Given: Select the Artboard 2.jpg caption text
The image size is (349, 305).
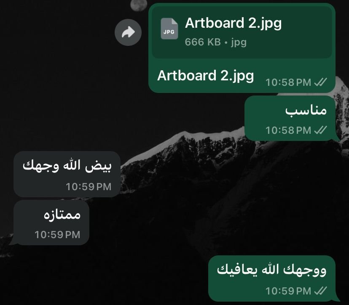Looking at the screenshot, I should [205, 76].
